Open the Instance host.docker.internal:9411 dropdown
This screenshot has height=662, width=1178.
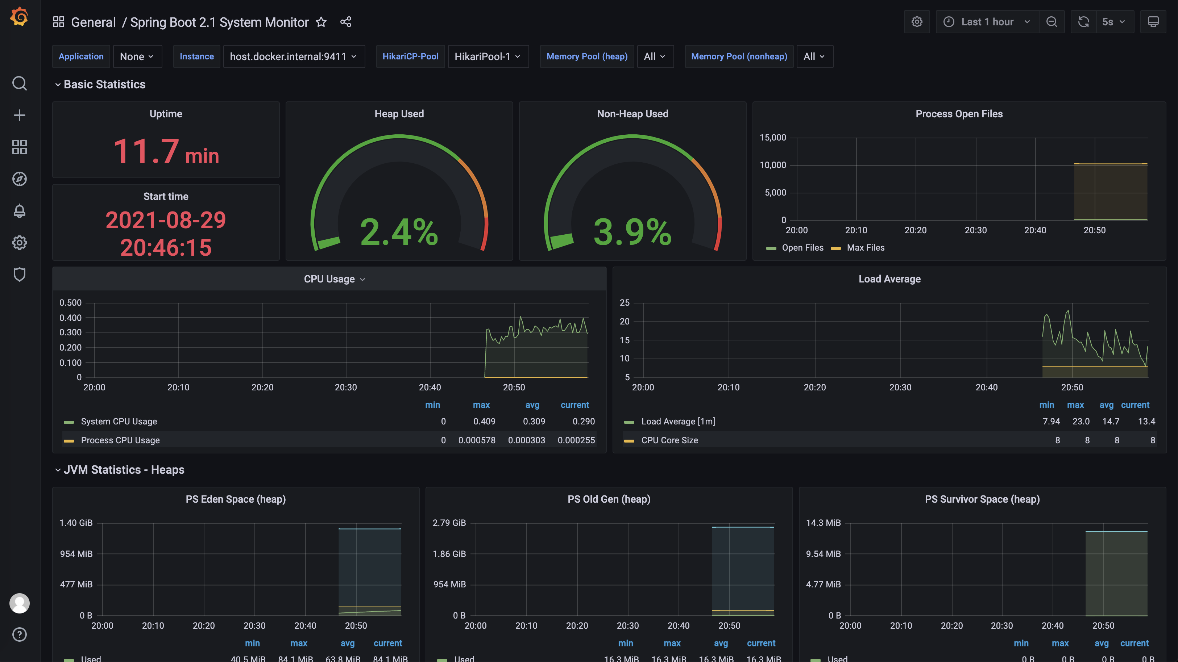tap(294, 56)
